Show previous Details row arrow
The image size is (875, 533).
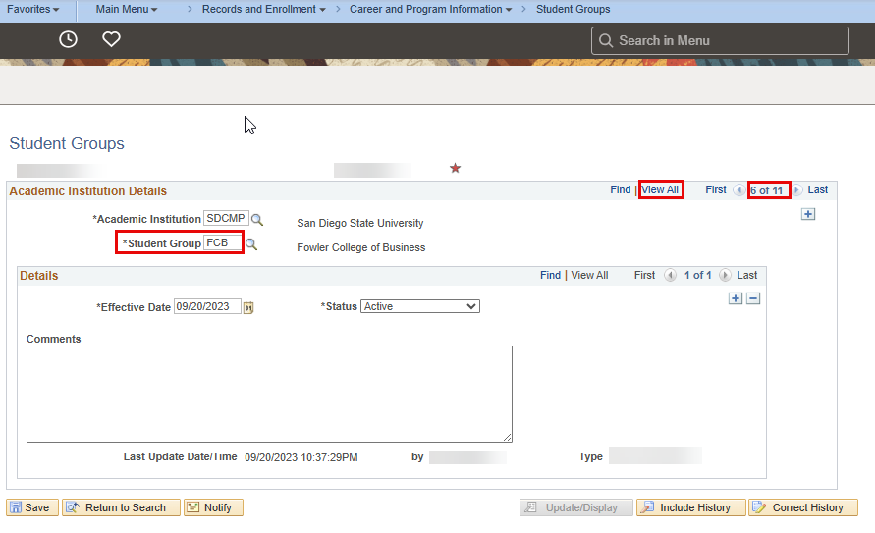[x=670, y=276]
